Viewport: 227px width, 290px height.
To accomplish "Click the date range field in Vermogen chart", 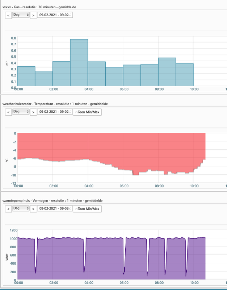I will point(55,208).
